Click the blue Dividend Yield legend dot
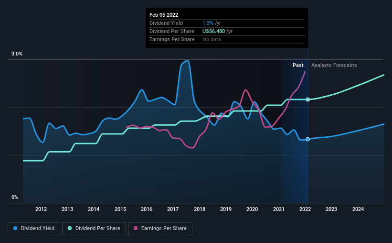This screenshot has height=243, width=392. tap(15, 228)
